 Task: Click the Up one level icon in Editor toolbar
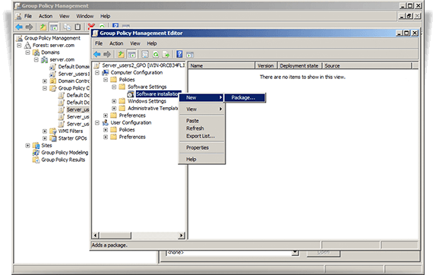click(121, 54)
